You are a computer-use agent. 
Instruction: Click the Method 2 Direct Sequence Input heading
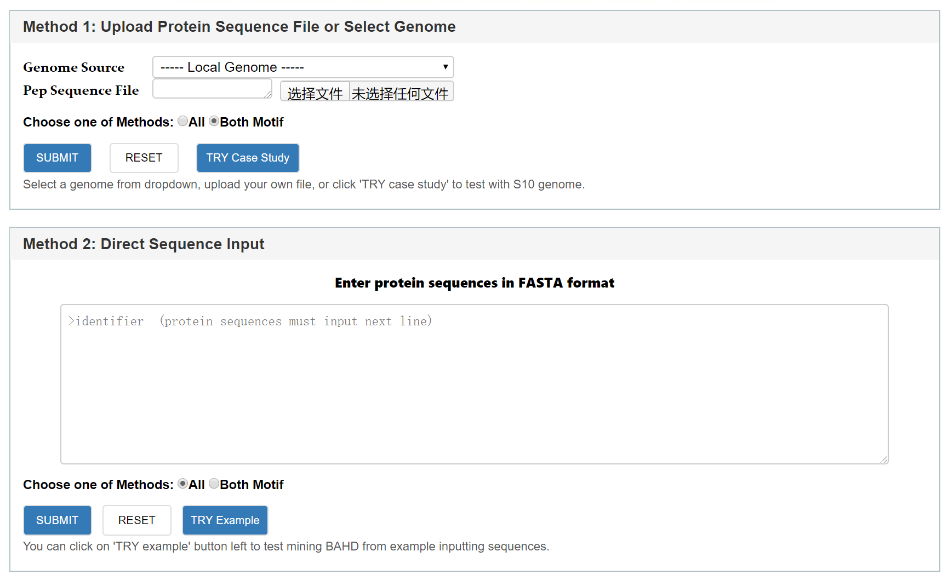[144, 244]
